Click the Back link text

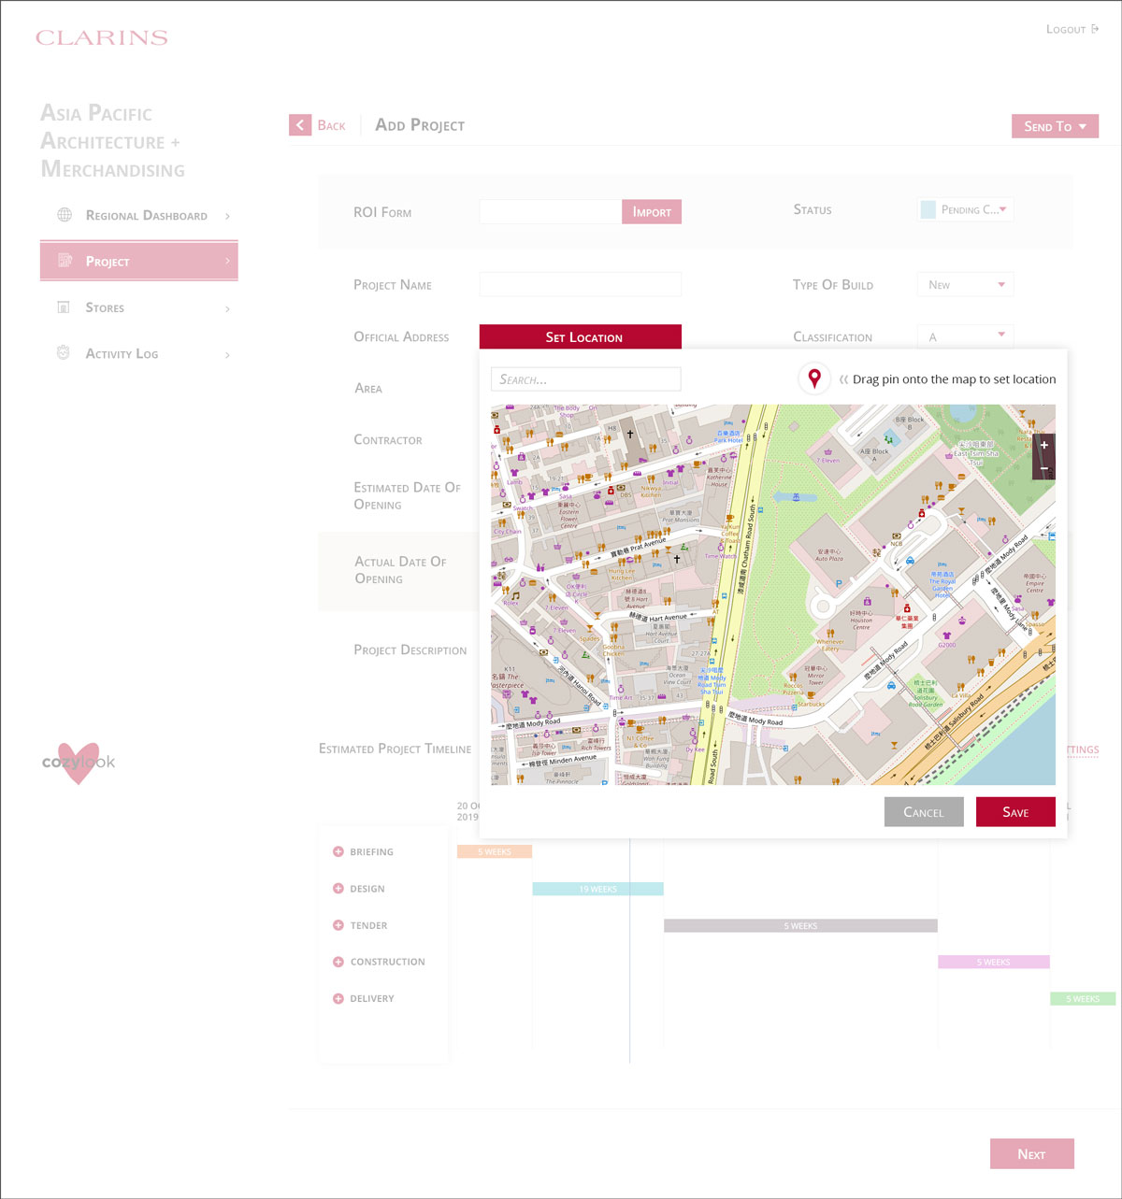pyautogui.click(x=331, y=125)
